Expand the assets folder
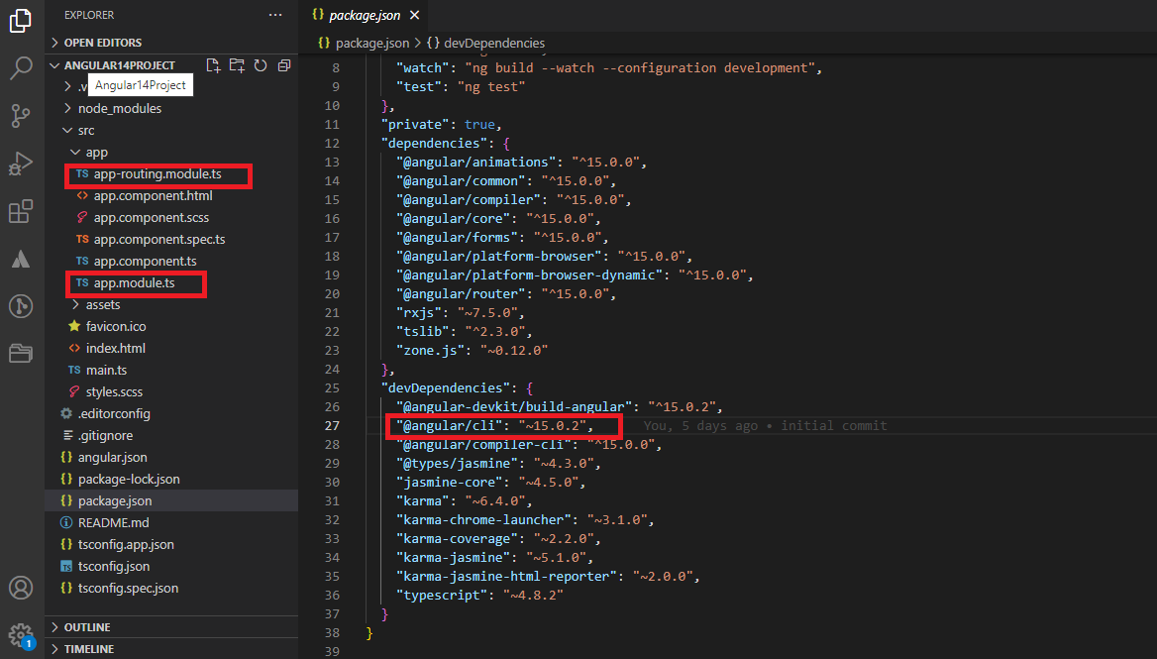This screenshot has height=659, width=1157. (102, 304)
